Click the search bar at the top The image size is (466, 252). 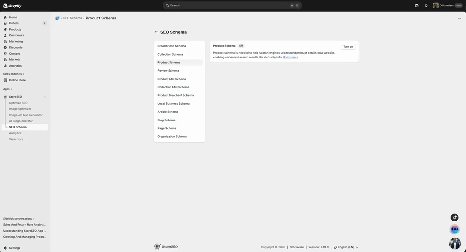(232, 5)
